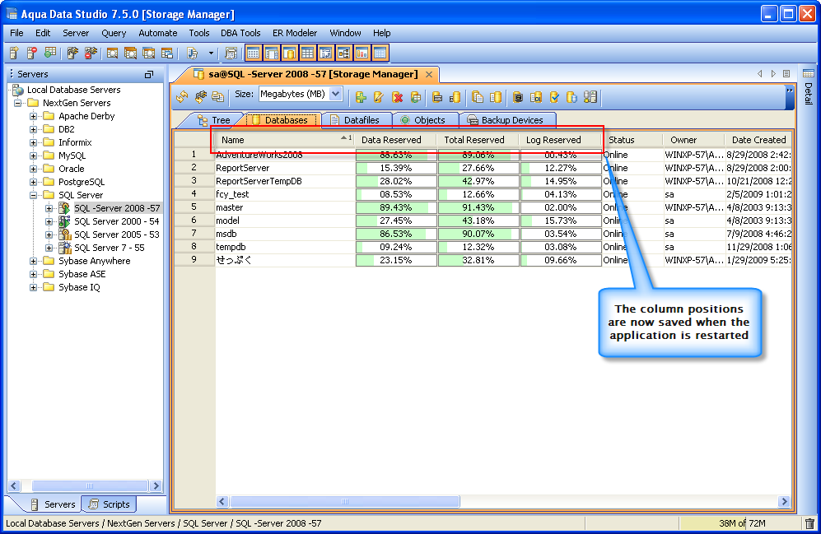Viewport: 821px width, 534px height.
Task: Click the disconnect server icon with red stop
Action: [91, 53]
